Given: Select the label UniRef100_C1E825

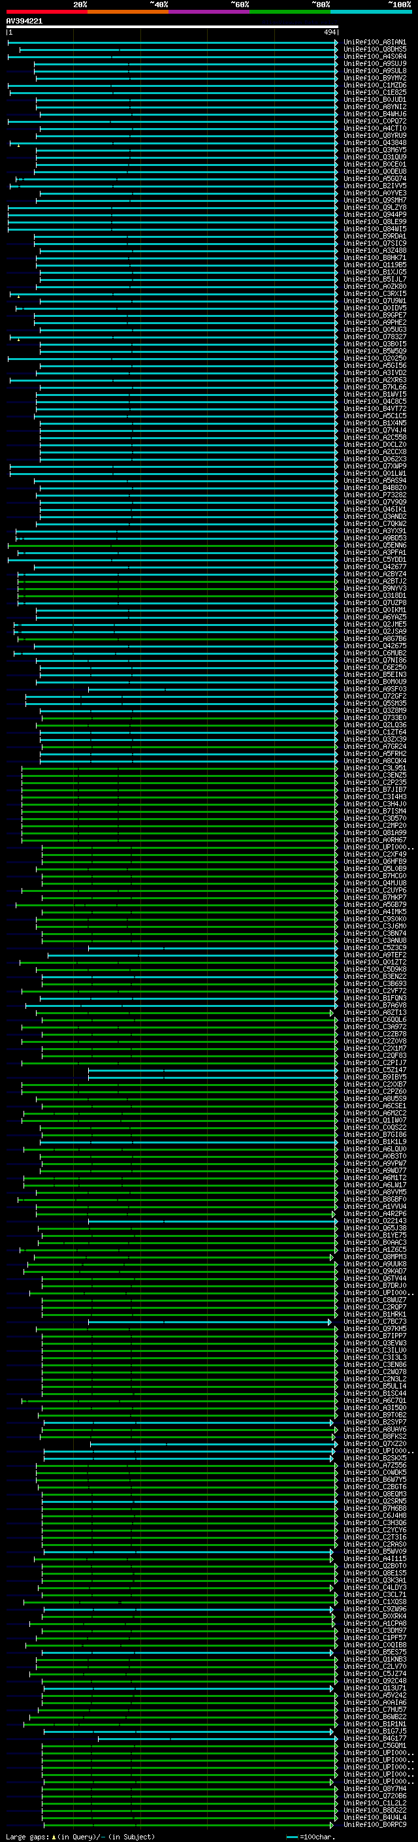Looking at the screenshot, I should click(374, 92).
